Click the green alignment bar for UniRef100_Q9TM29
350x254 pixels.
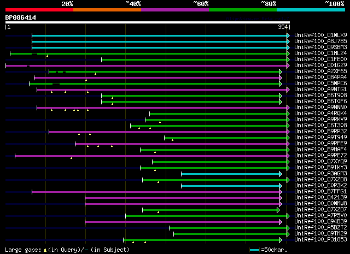click(230, 234)
